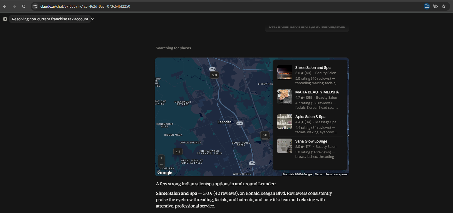Select Shree Salon and Spa listing title
The width and height of the screenshot is (453, 213).
pyautogui.click(x=313, y=68)
